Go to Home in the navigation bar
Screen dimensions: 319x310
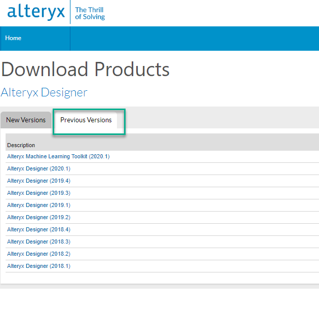[x=13, y=38]
